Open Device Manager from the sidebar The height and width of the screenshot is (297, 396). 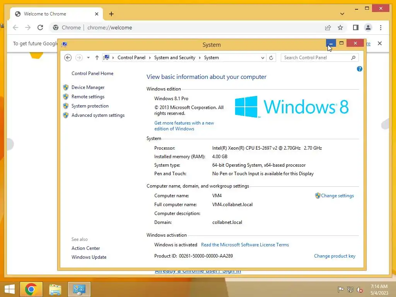point(88,87)
